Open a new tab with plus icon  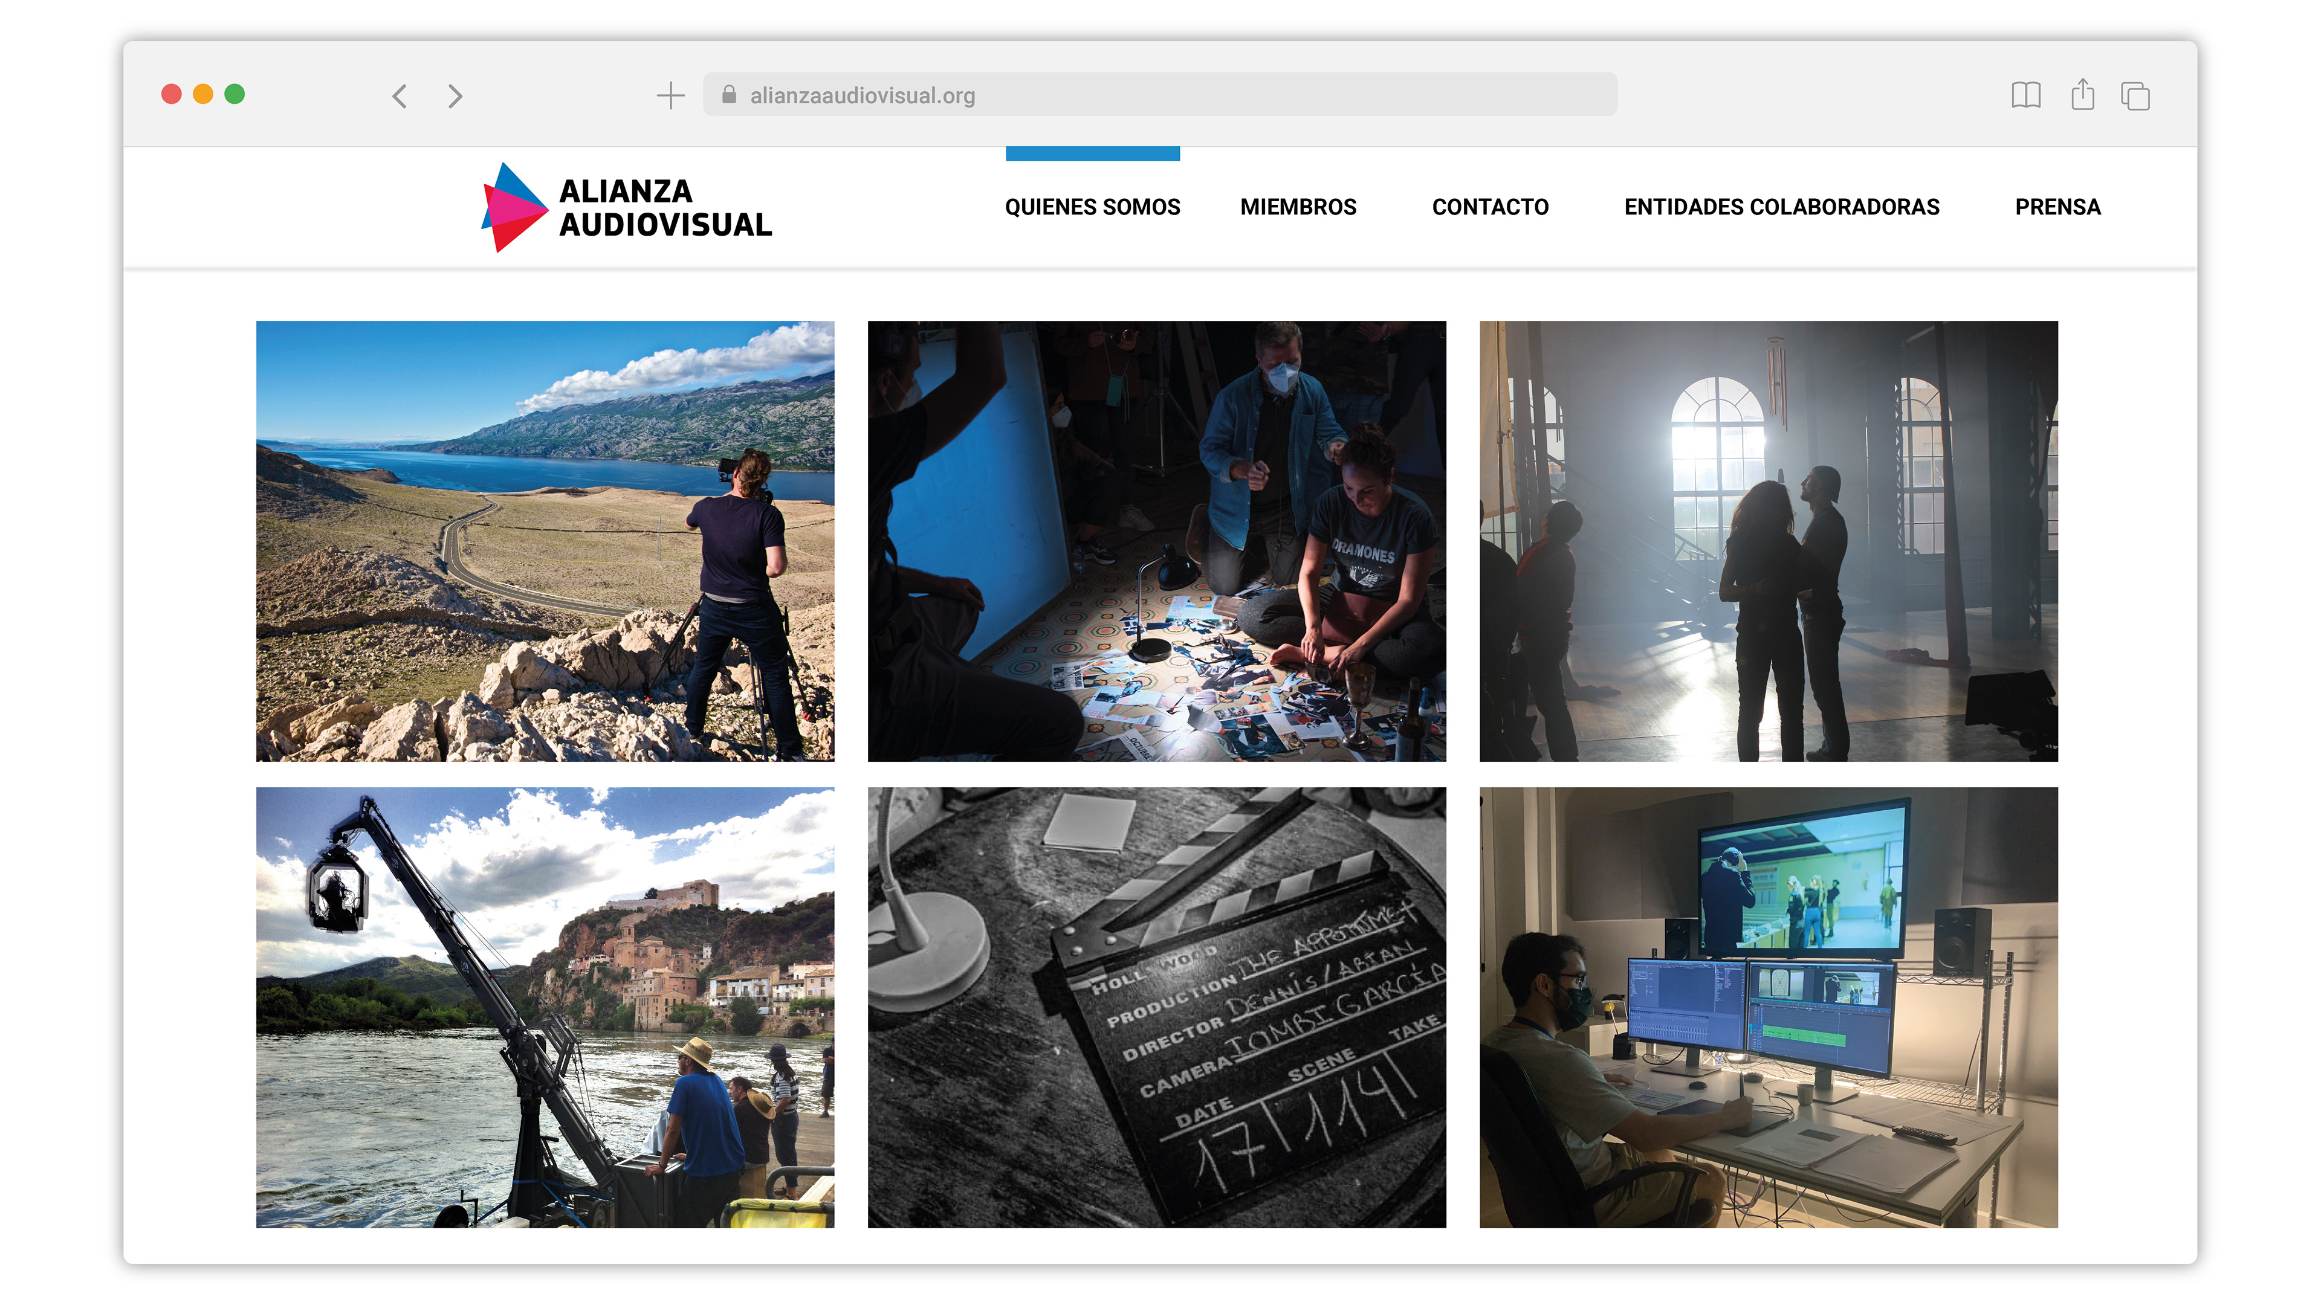pyautogui.click(x=670, y=95)
